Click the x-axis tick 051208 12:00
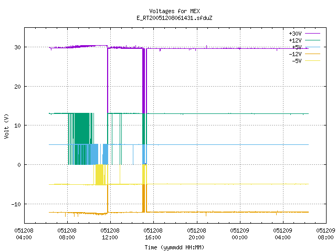 coord(110,234)
